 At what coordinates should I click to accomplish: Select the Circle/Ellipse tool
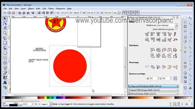coord(5,53)
